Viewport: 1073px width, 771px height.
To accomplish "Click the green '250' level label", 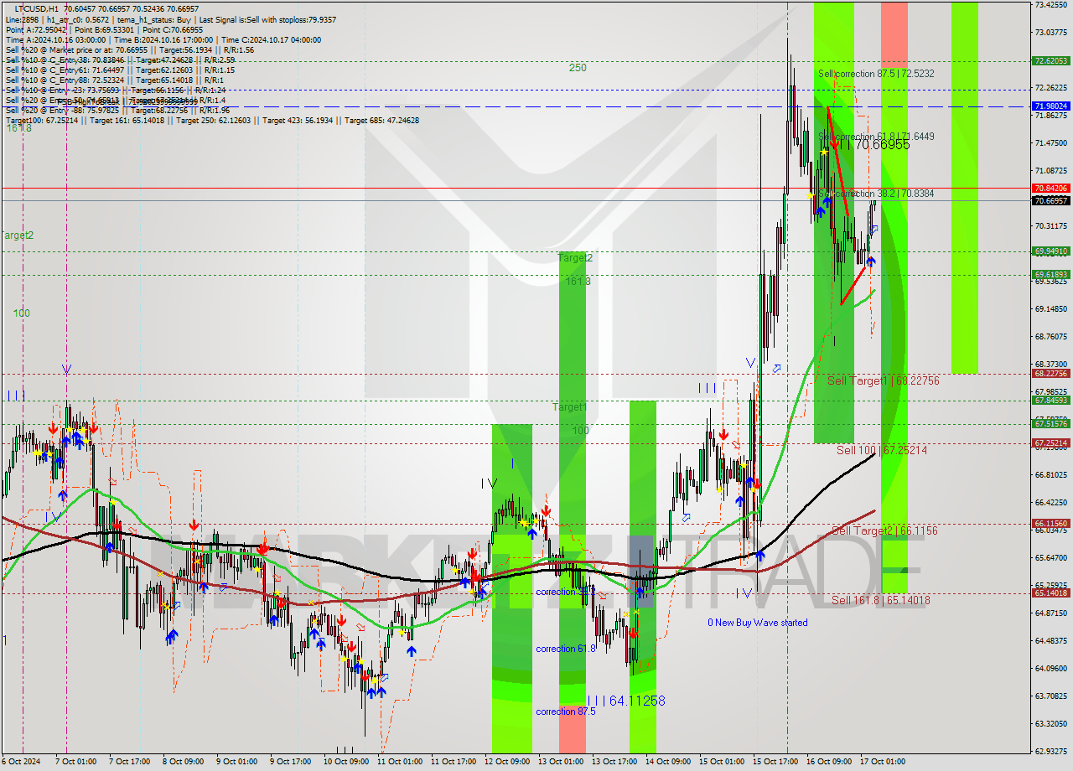I will (x=578, y=68).
